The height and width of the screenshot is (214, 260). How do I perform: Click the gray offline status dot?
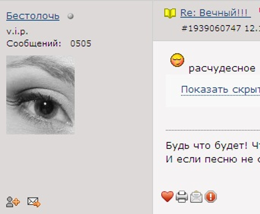click(x=71, y=16)
